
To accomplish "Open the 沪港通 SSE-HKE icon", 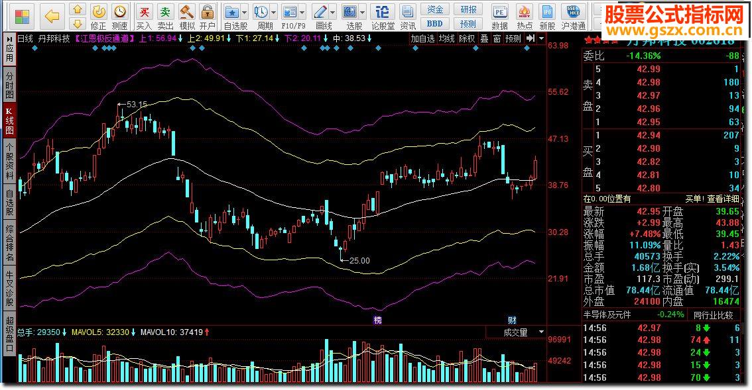I will click(x=573, y=17).
